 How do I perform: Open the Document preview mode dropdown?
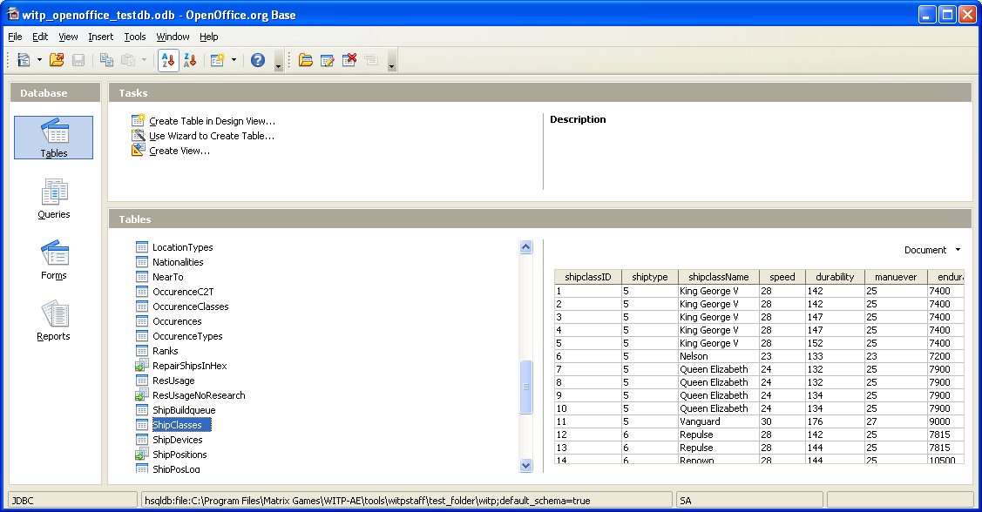(x=932, y=250)
